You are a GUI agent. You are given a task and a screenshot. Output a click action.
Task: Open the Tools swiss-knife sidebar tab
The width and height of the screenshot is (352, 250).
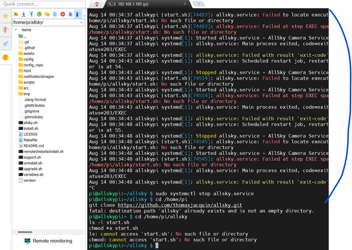click(x=5, y=29)
